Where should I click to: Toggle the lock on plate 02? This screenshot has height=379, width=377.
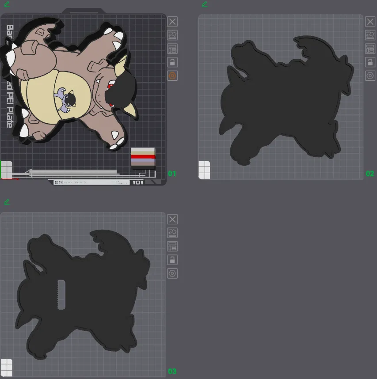click(x=370, y=62)
